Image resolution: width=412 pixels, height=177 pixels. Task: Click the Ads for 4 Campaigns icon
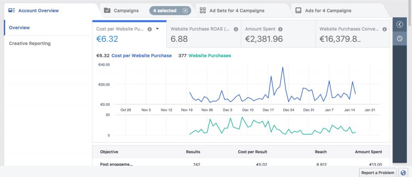click(299, 10)
